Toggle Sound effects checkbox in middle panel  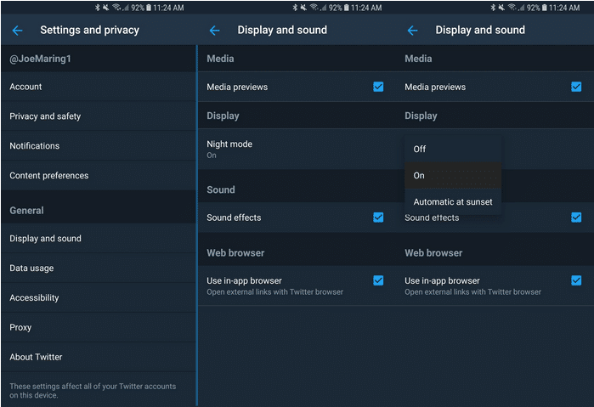tap(378, 218)
